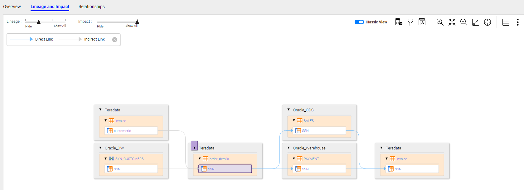Click the Oracle_ODS group title

click(303, 110)
